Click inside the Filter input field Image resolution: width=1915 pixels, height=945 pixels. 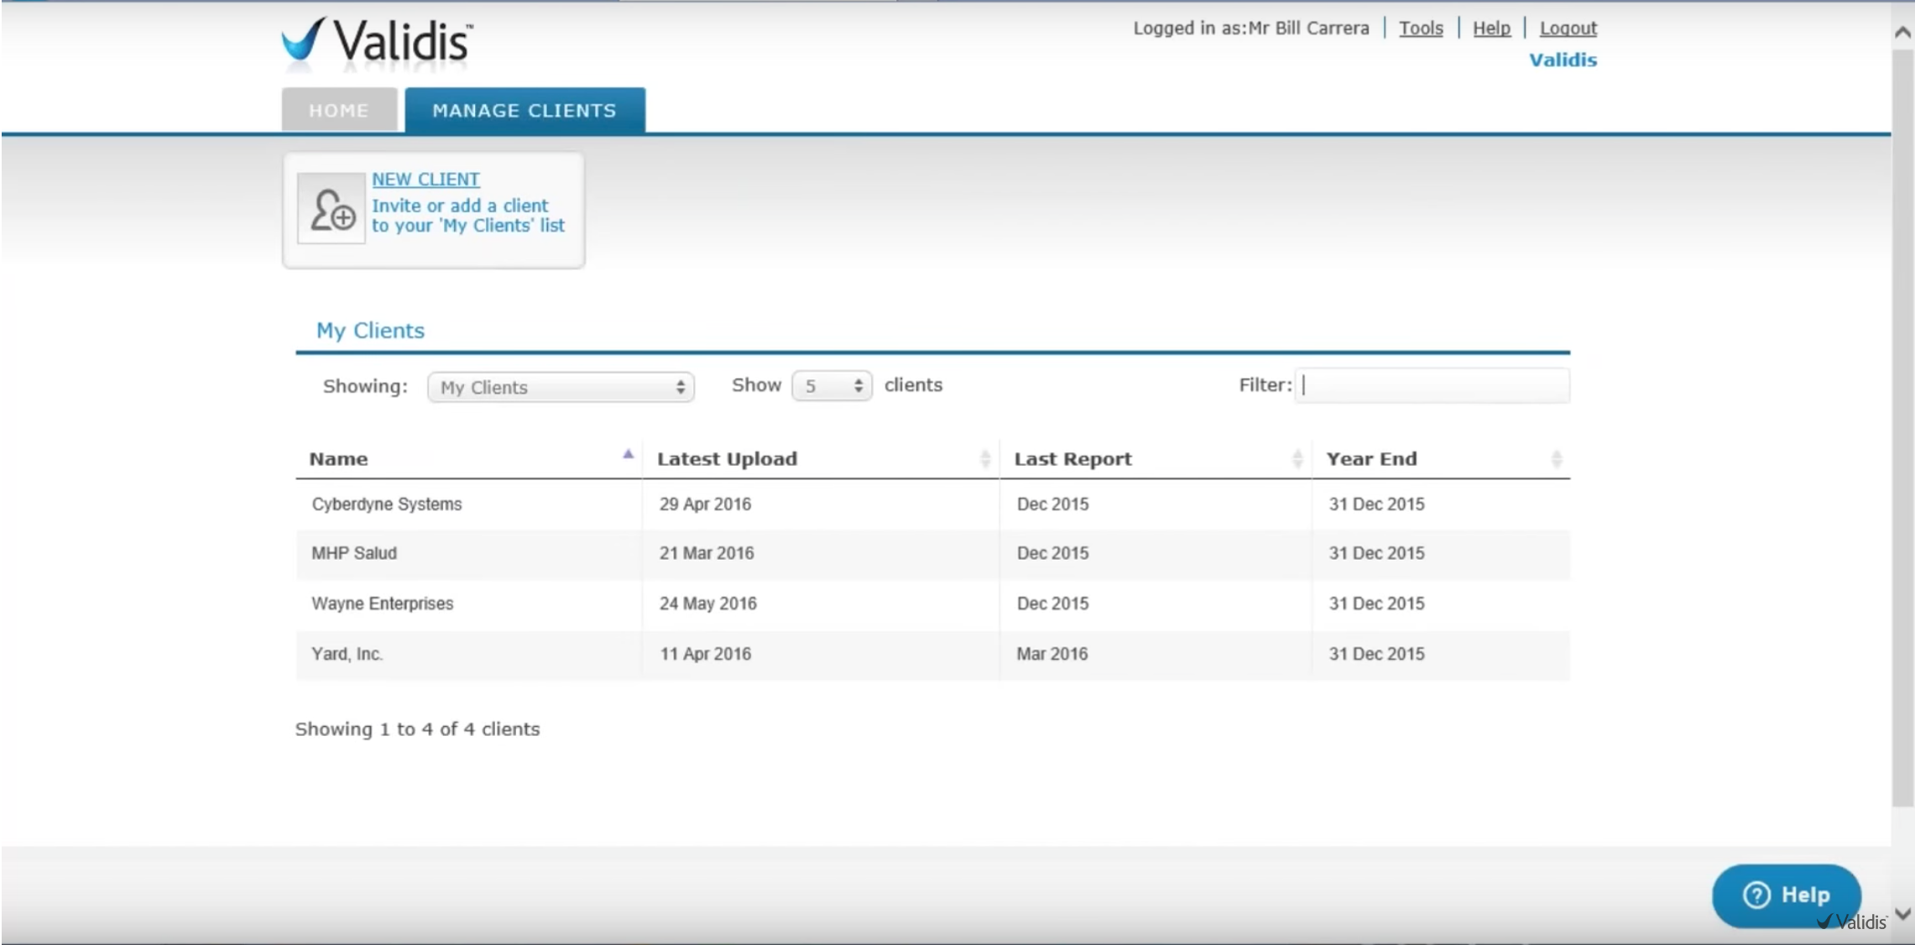(1431, 385)
